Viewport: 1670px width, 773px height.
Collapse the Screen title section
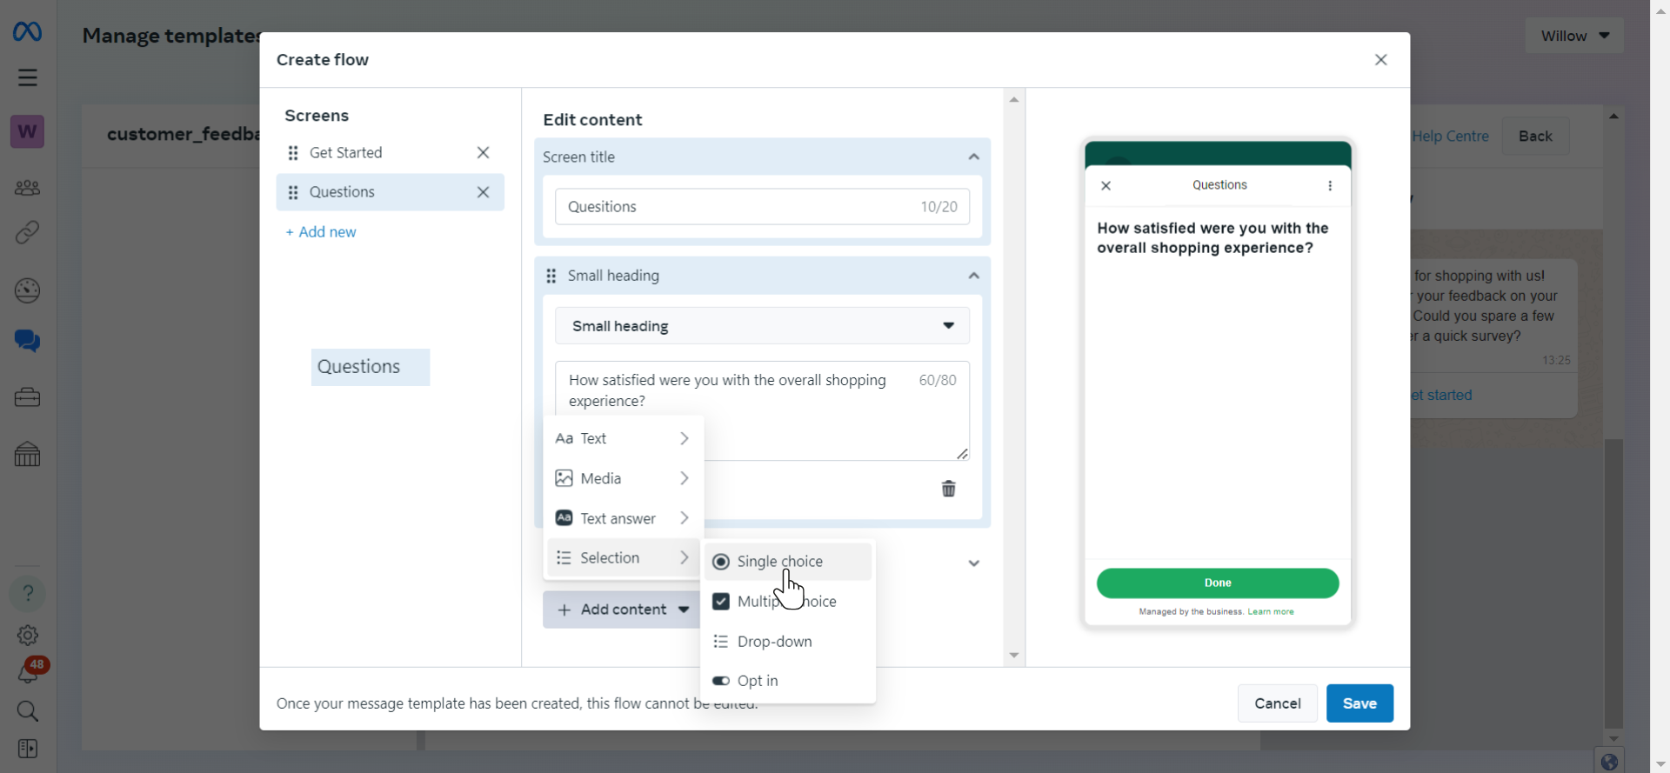(x=973, y=157)
